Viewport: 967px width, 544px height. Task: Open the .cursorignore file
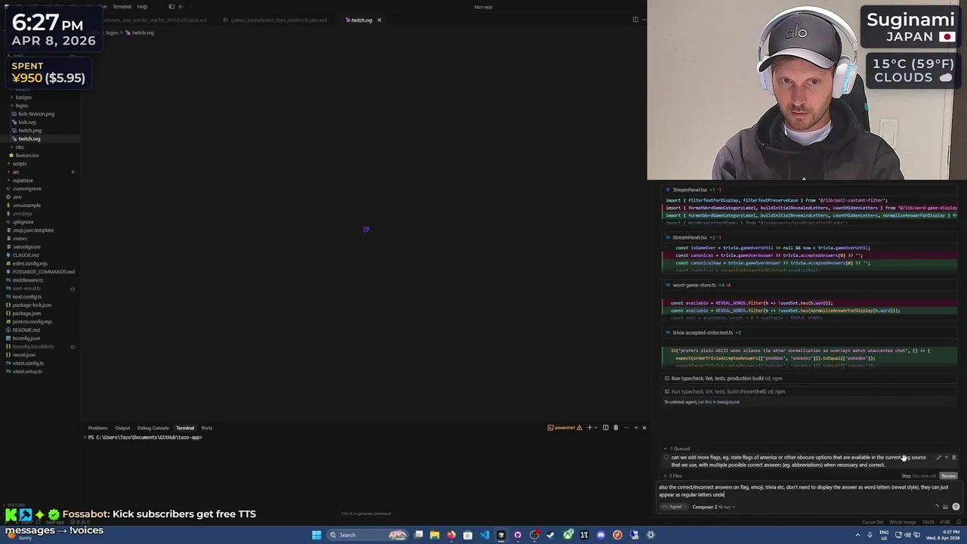[x=27, y=189]
